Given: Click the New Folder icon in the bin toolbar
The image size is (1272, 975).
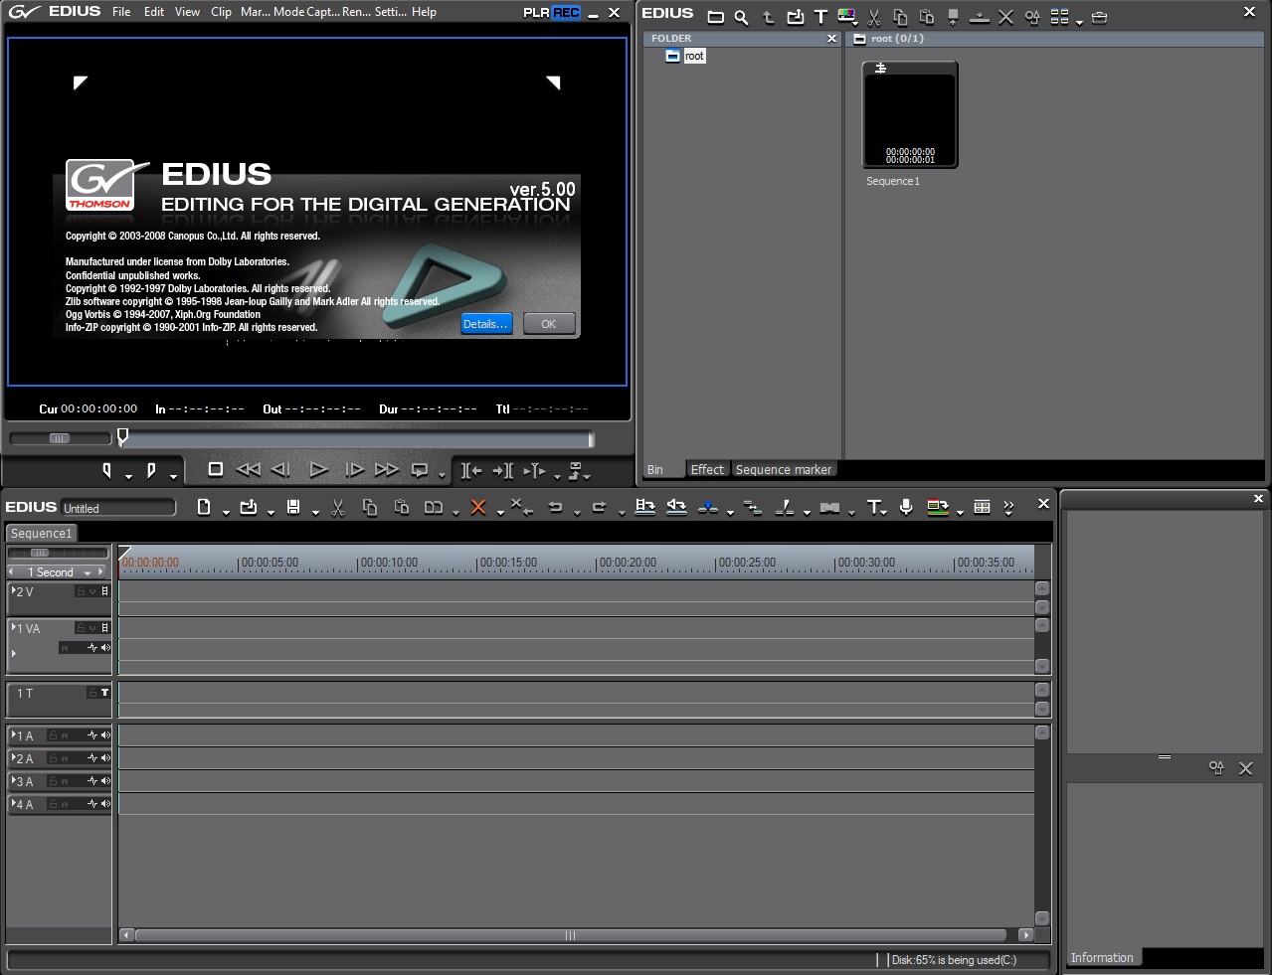Looking at the screenshot, I should pyautogui.click(x=715, y=17).
